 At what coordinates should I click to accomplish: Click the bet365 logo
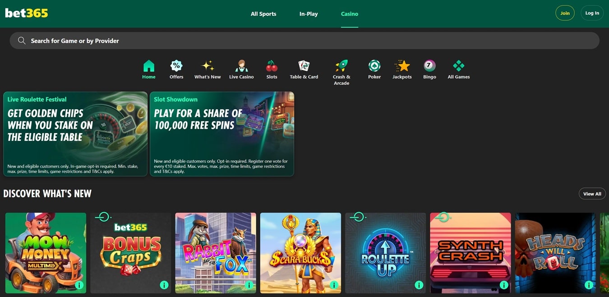point(27,13)
